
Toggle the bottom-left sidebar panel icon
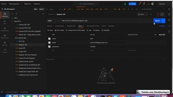click(x=2, y=92)
